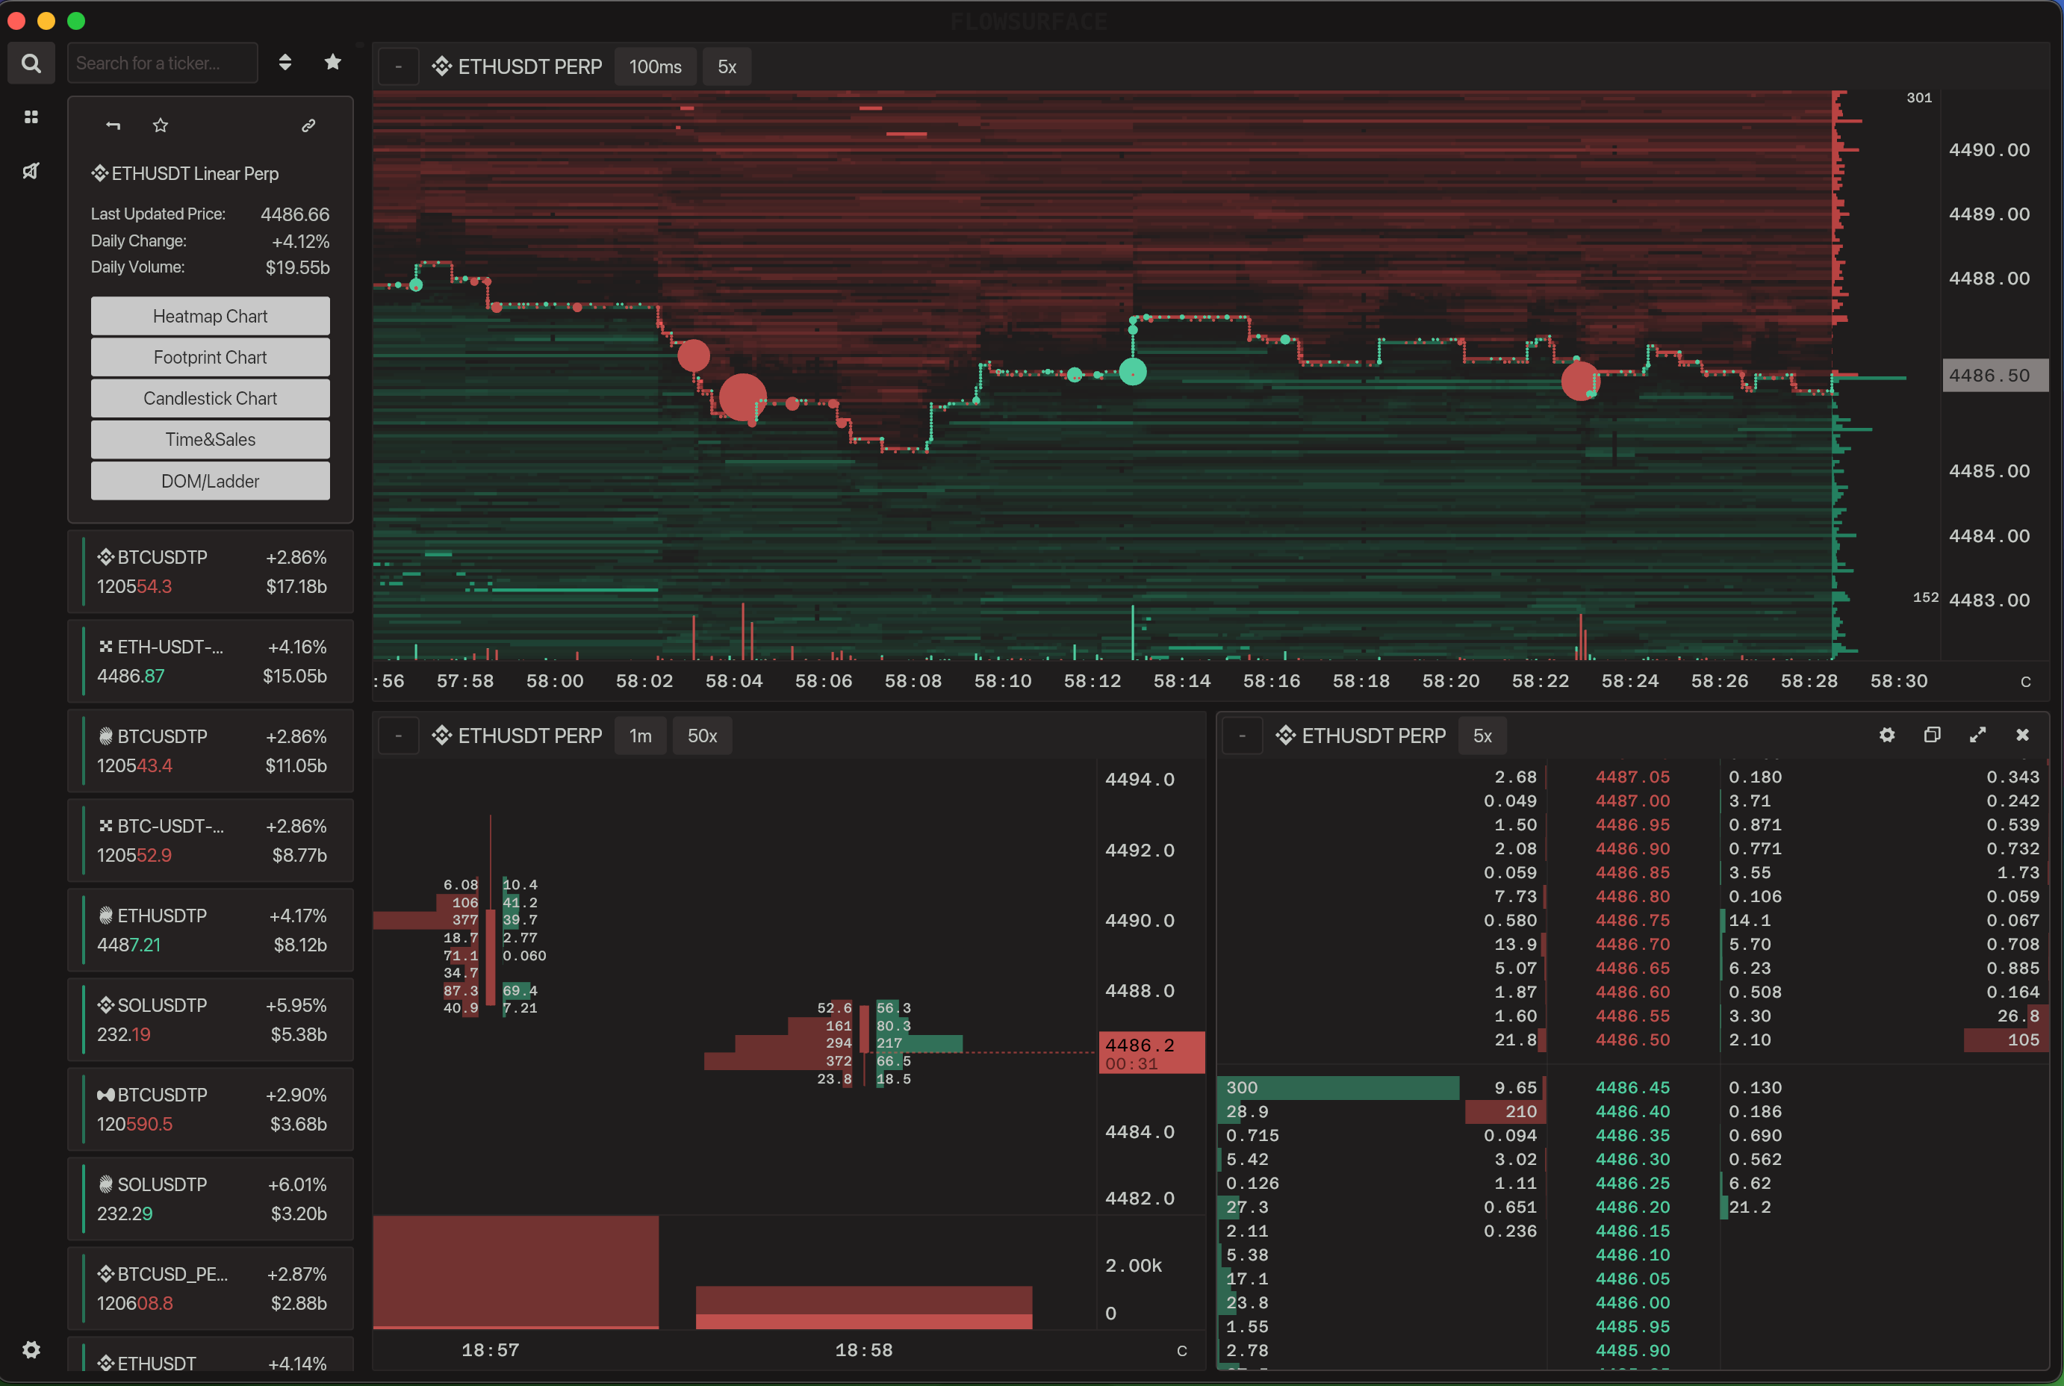Open the 1m timeframe selector
2064x1386 pixels.
coord(640,736)
